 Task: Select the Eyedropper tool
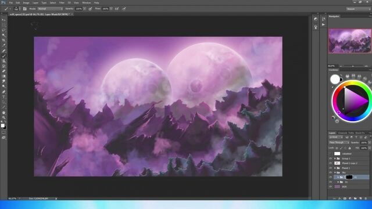3,45
